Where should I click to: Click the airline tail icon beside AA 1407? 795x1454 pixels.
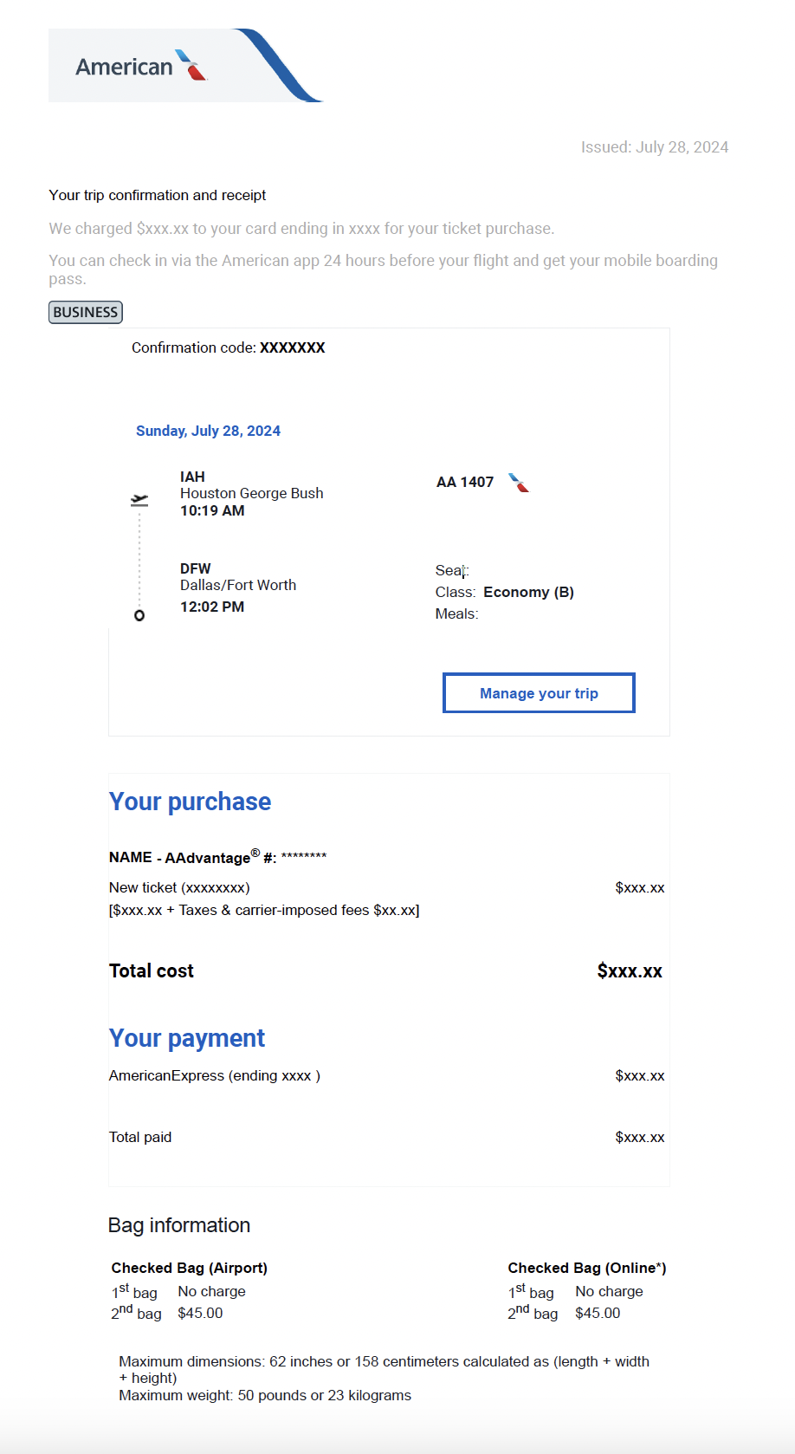click(519, 483)
